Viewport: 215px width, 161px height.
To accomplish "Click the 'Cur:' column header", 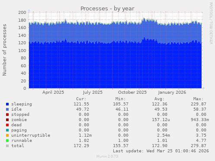I will tap(81, 99).
